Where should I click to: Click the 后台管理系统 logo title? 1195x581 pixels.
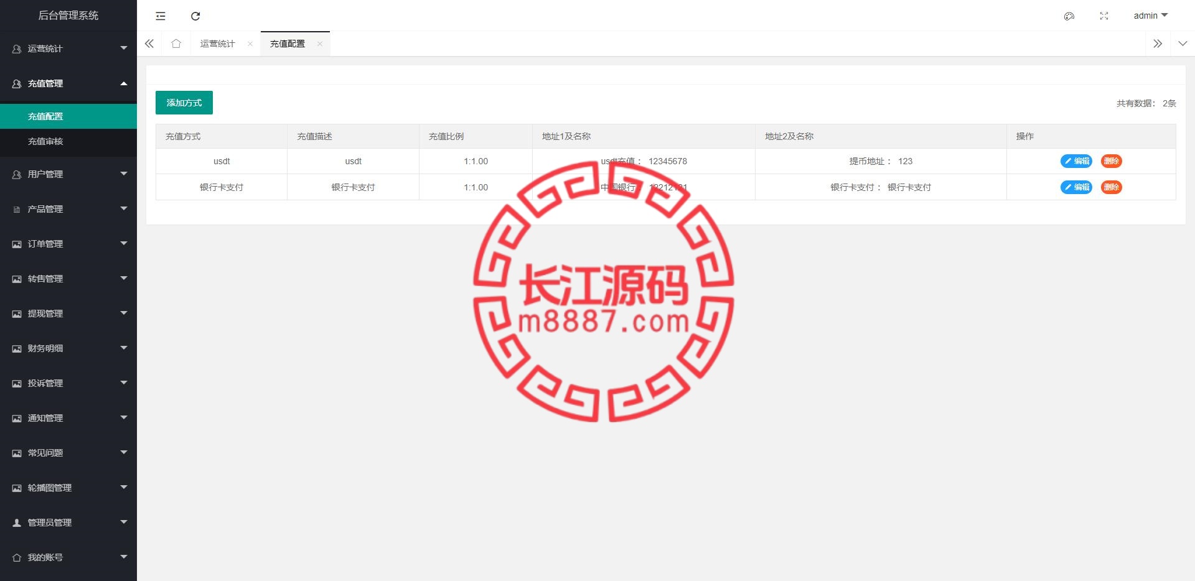[x=68, y=16]
